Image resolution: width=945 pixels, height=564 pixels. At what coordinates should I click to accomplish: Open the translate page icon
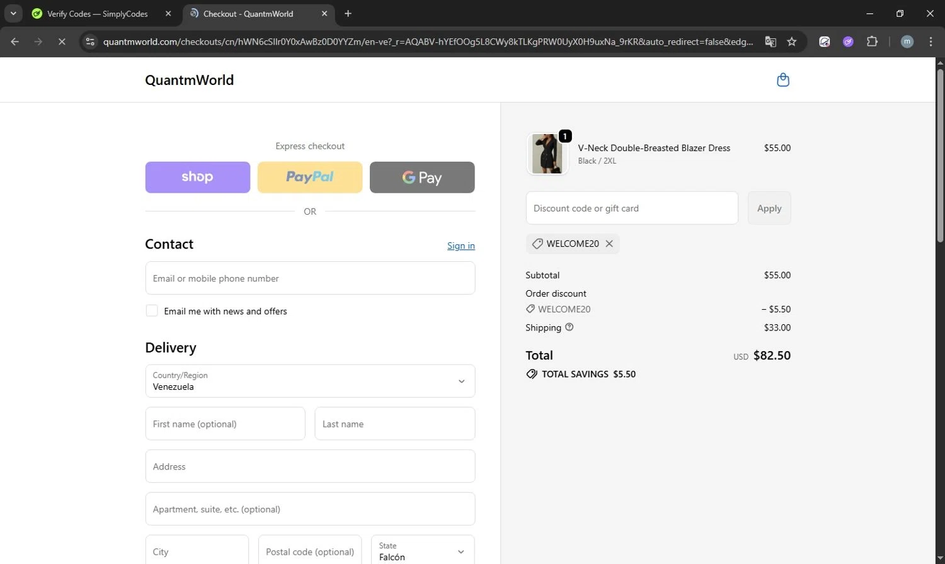coord(770,42)
